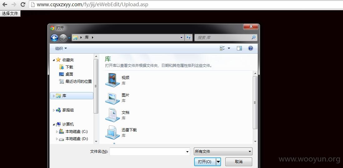
Task: Select 本地磁盘 (D:) drive
Action: coord(77,139)
